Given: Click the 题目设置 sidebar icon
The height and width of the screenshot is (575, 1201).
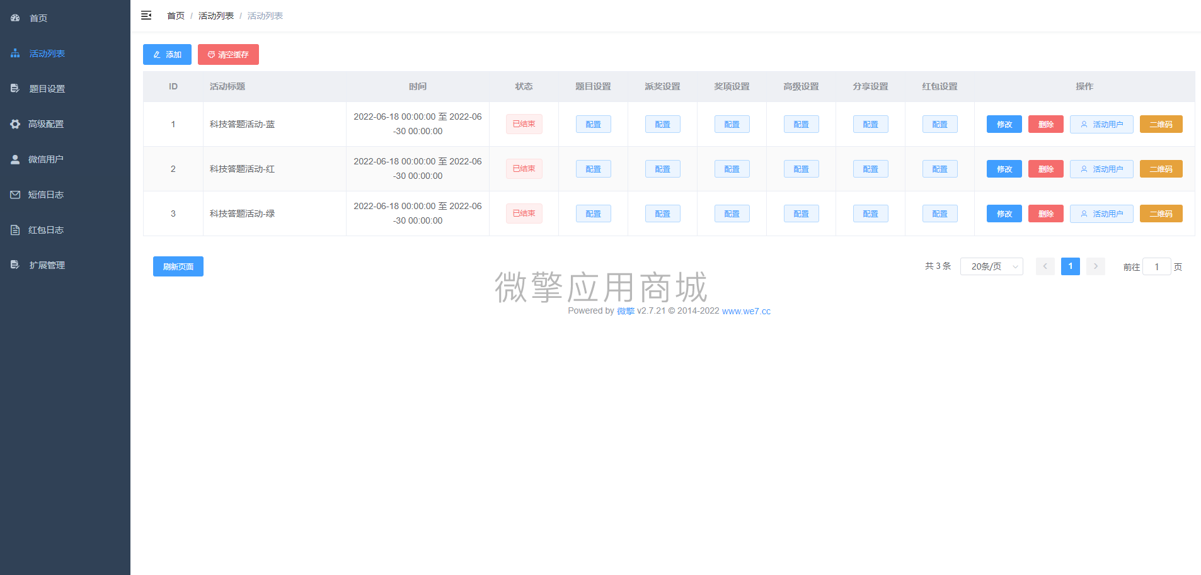Looking at the screenshot, I should pyautogui.click(x=15, y=89).
